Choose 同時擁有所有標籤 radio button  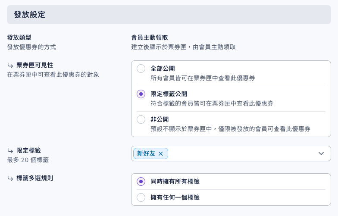(x=141, y=182)
